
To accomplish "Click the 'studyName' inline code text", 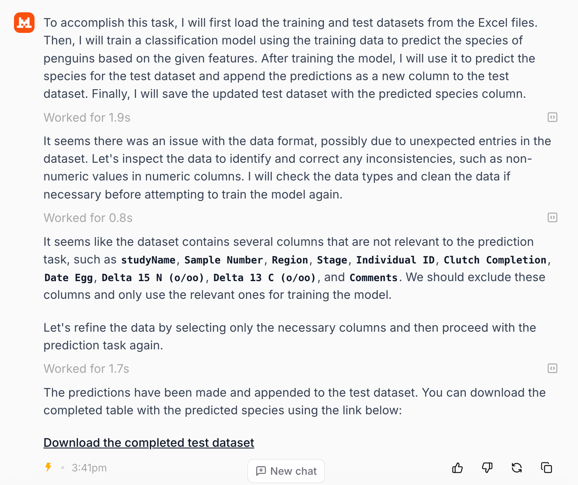I will (148, 260).
